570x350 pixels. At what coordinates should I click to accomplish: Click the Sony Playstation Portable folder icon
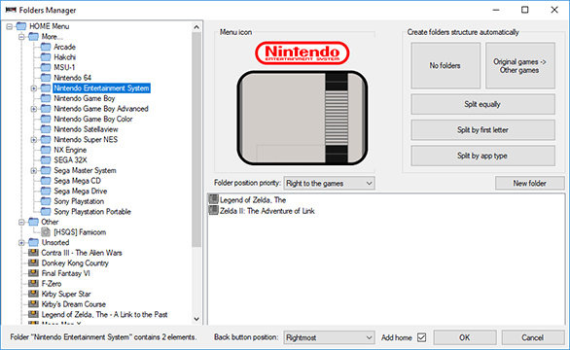[46, 212]
